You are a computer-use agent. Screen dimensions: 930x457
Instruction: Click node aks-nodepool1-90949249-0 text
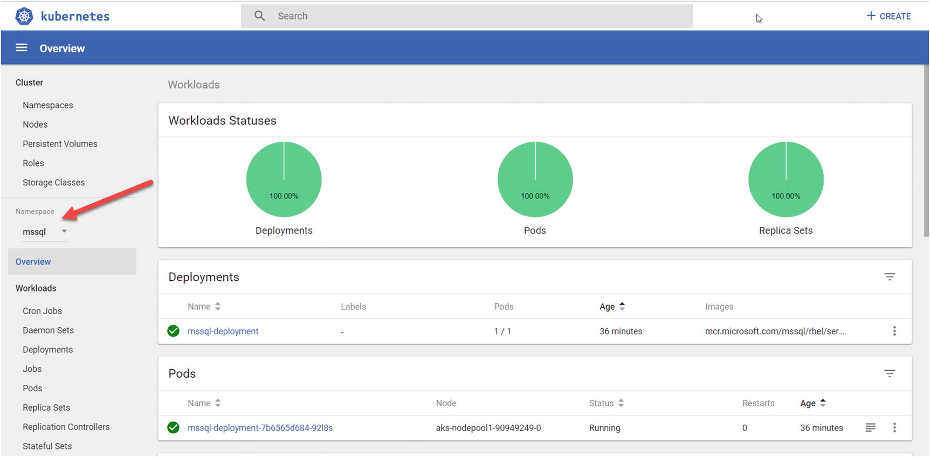[488, 428]
